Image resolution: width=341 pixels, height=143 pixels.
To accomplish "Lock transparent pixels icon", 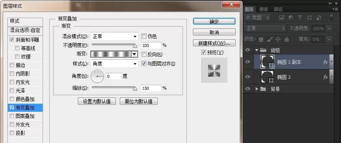I will pyautogui.click(x=261, y=39).
